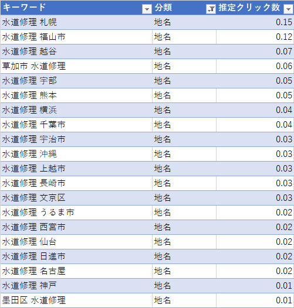Viewport: 294px width, 308px height.
Task: Select cell 水道修理 熊本
Action: tap(76, 95)
